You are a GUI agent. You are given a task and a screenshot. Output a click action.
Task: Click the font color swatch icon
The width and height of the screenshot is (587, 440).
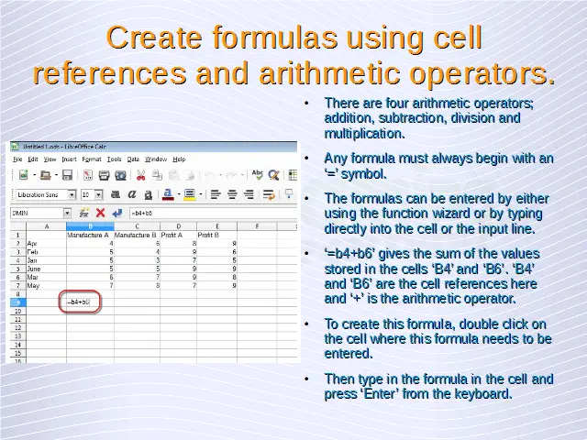169,194
